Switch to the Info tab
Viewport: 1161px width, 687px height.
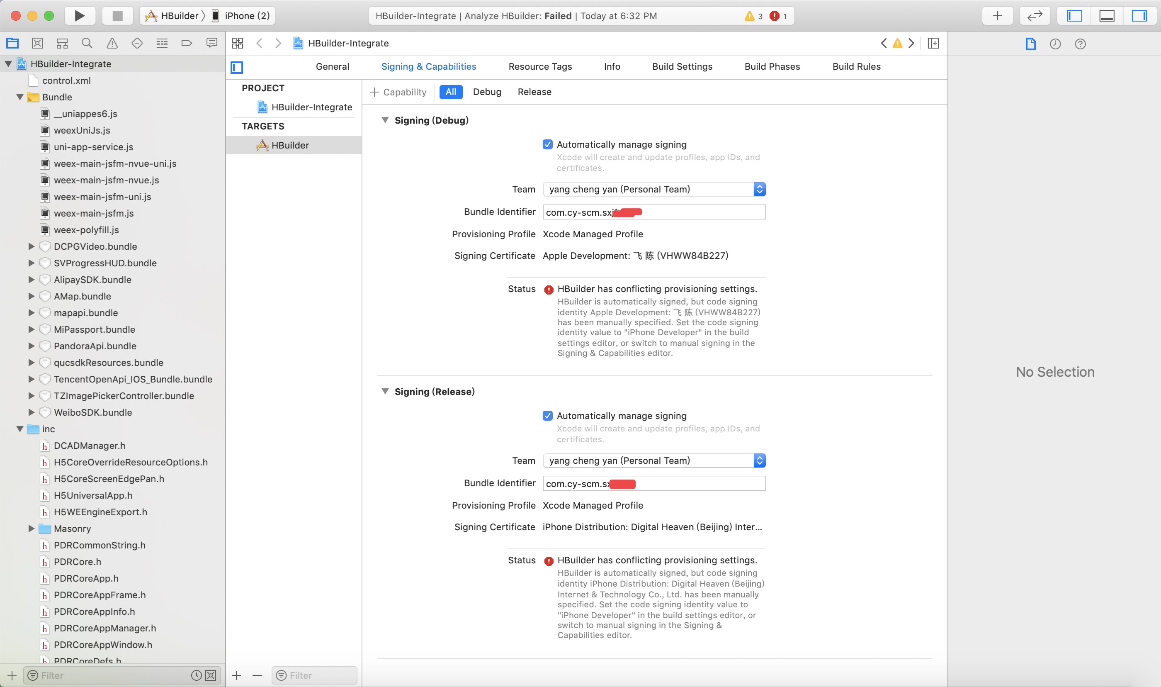612,67
